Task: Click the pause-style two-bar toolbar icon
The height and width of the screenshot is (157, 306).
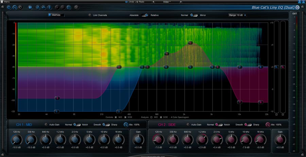Action: pos(30,7)
